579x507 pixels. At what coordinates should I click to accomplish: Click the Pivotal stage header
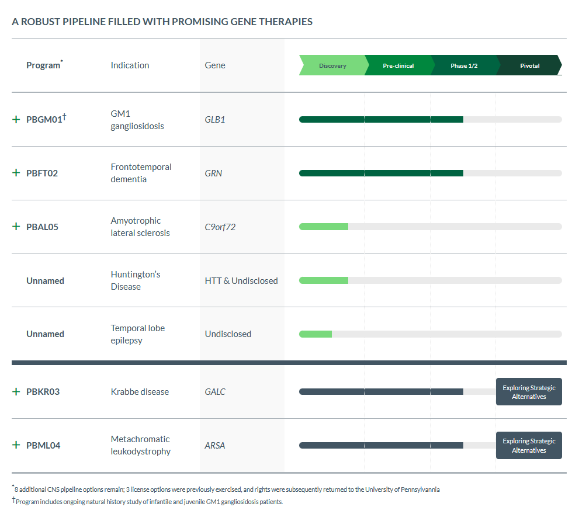[529, 65]
